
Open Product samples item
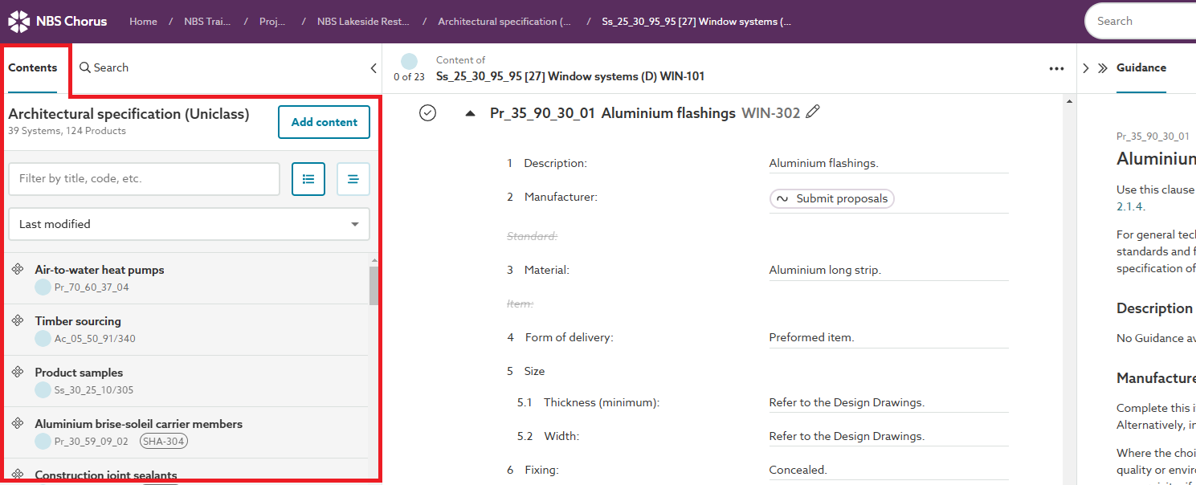79,373
